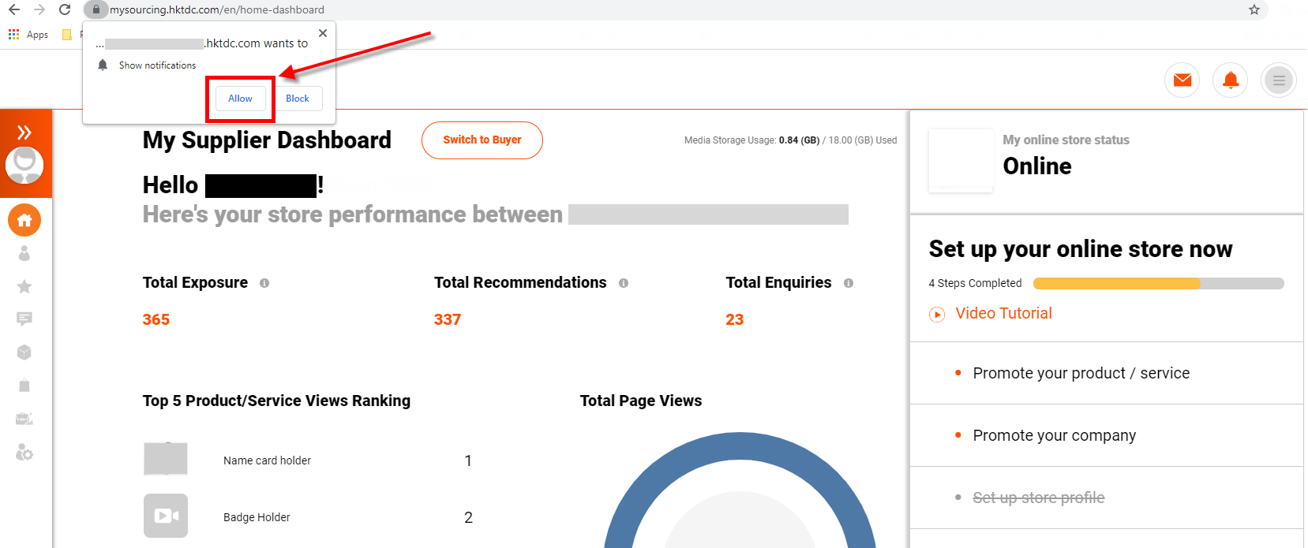1308x548 pixels.
Task: Click the store setup progress bar
Action: coord(1158,284)
